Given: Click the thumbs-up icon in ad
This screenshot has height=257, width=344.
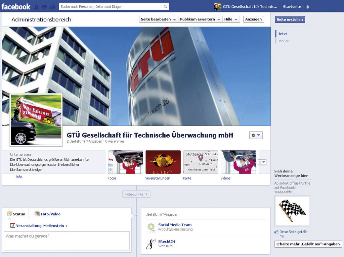Looking at the screenshot, I should pyautogui.click(x=276, y=232).
